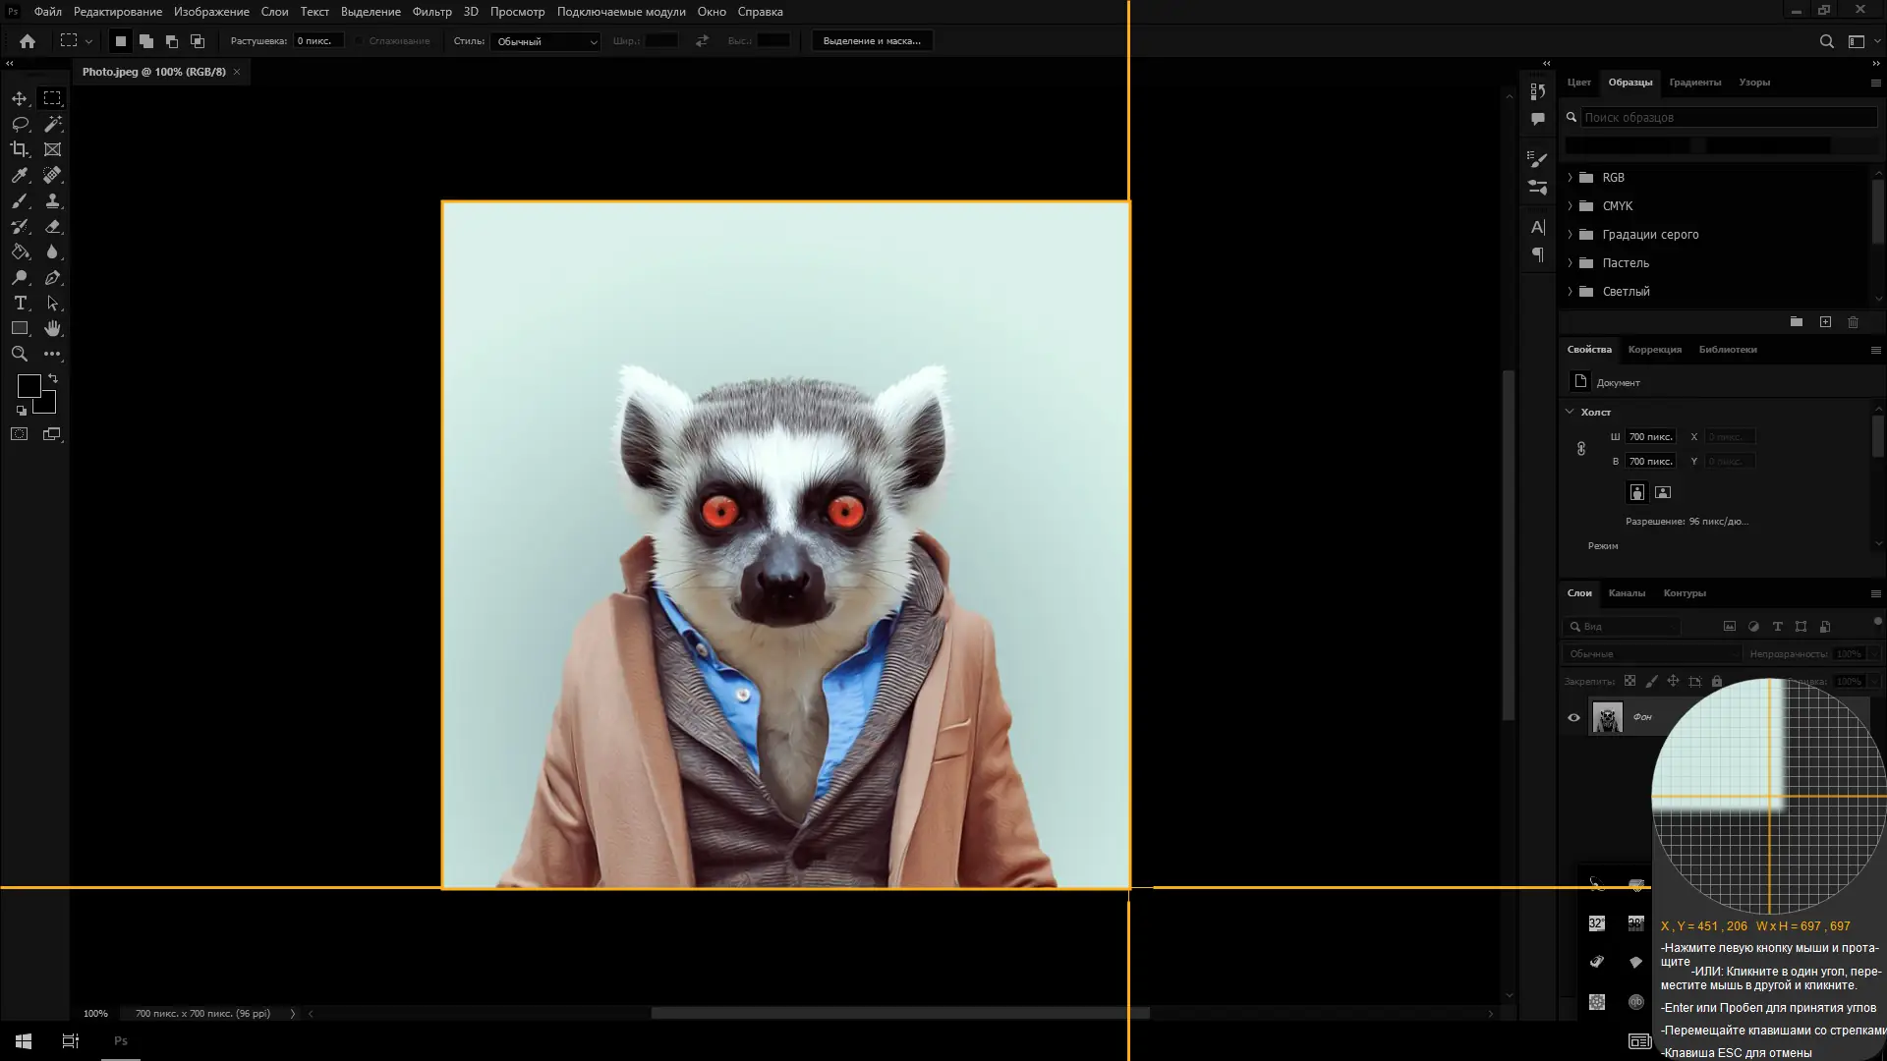
Task: Open the Фильтр menu
Action: pos(431,12)
